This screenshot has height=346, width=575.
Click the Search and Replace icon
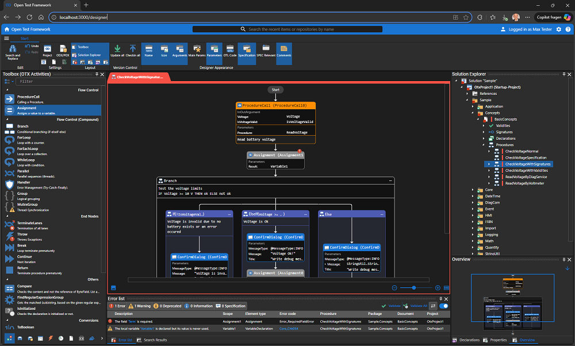coord(11,52)
